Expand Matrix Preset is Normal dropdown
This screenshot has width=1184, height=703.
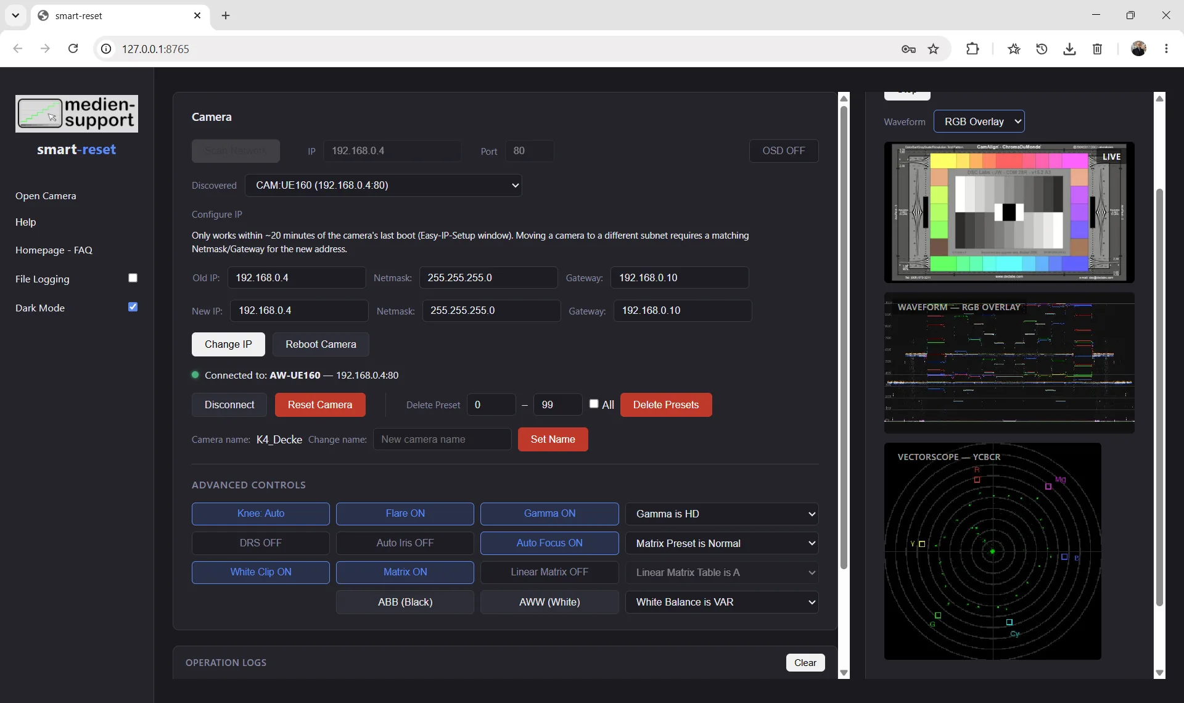[722, 543]
